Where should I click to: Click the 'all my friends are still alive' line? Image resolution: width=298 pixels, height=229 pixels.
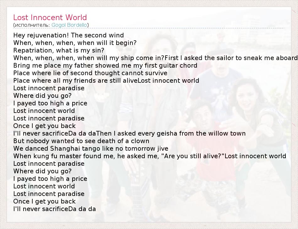pyautogui.click(x=75, y=81)
